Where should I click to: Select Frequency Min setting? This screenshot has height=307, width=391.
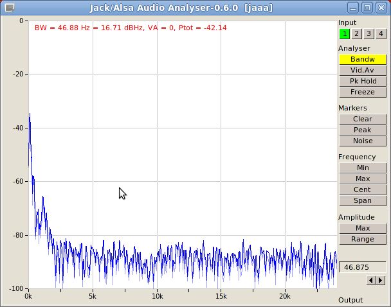tap(363, 168)
